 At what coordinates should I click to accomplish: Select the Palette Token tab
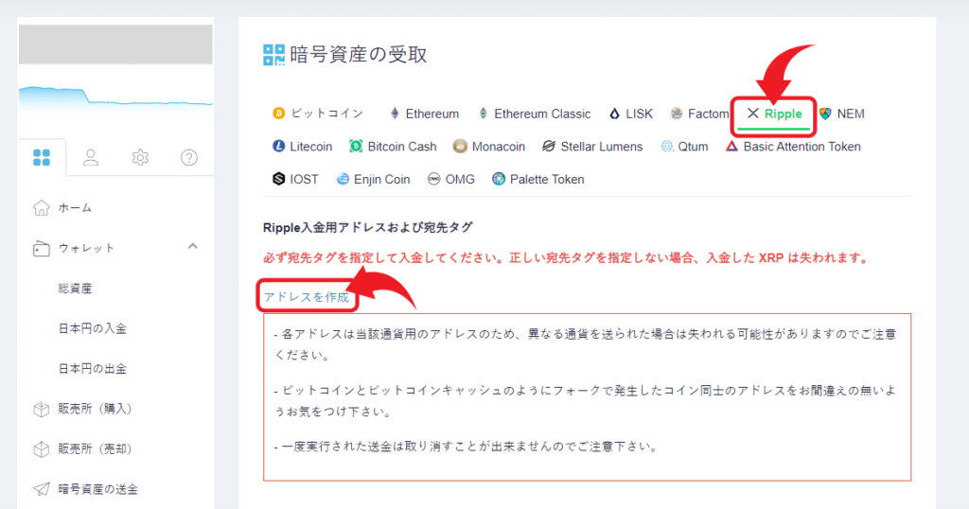(x=538, y=179)
